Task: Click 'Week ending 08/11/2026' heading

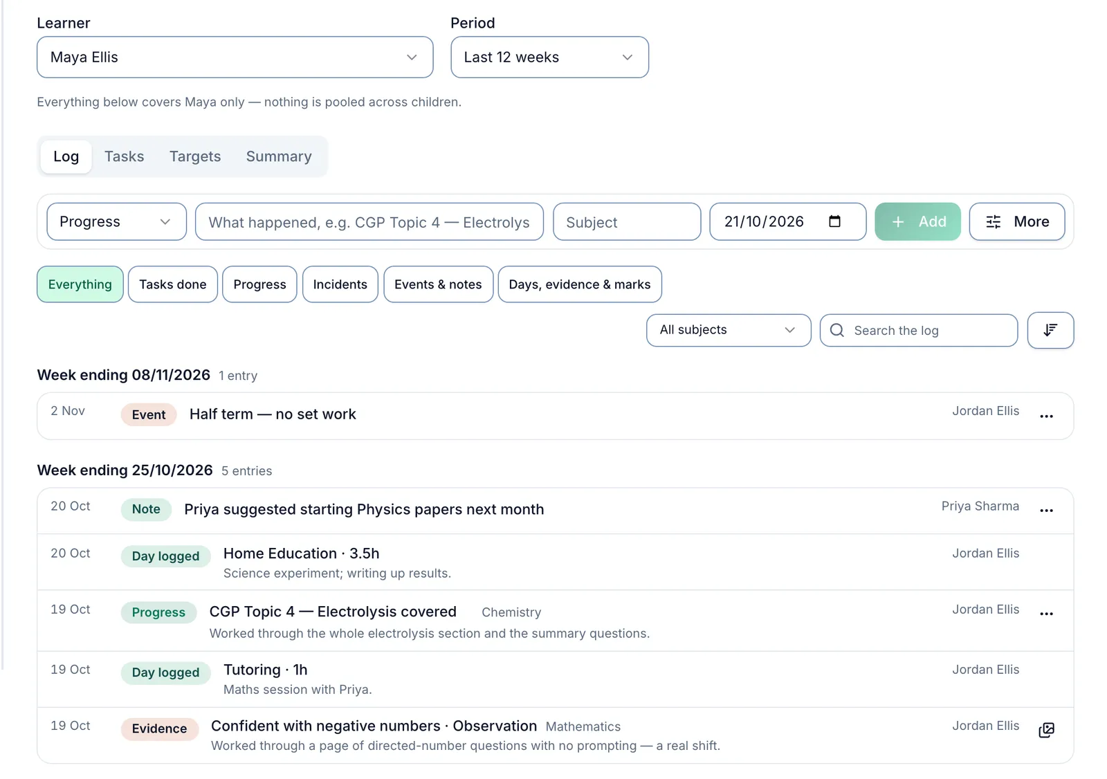Action: tap(123, 375)
